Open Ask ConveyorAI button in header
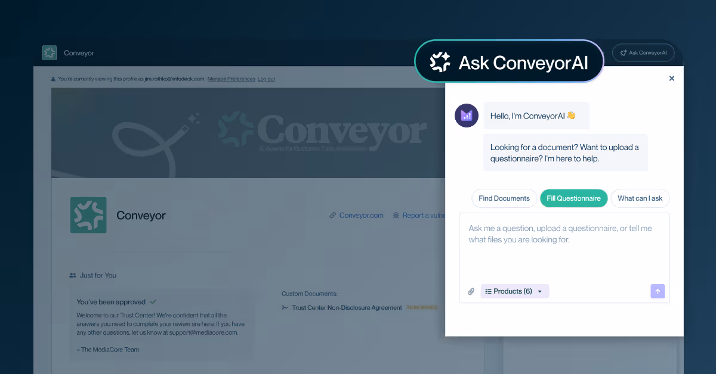This screenshot has height=374, width=716. click(x=643, y=52)
